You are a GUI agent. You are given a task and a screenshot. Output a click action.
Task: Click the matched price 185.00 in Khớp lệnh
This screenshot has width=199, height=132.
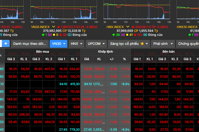tap(87, 107)
